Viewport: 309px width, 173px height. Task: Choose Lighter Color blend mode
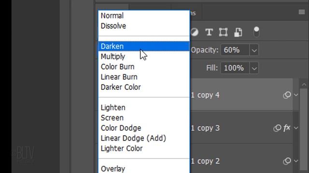144,148
